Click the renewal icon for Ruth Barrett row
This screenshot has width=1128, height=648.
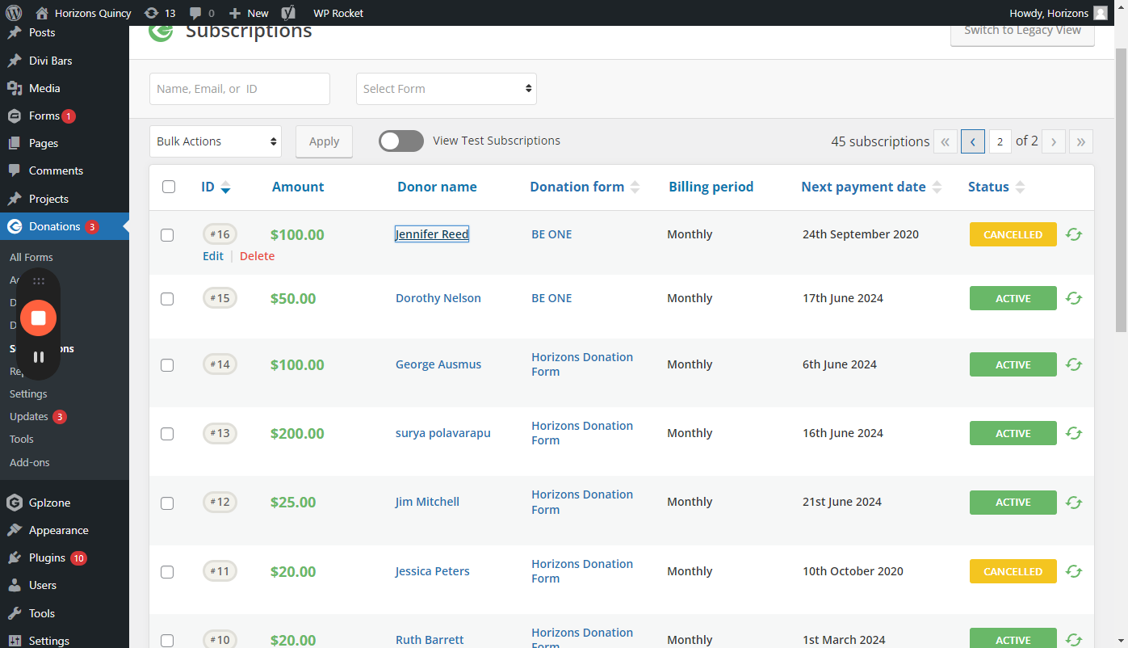(x=1074, y=640)
